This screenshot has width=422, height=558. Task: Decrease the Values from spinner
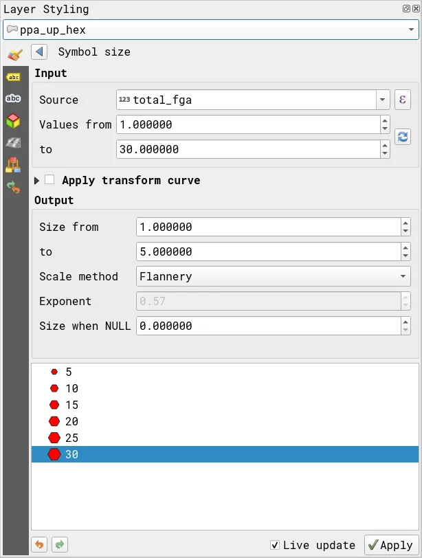coord(385,129)
